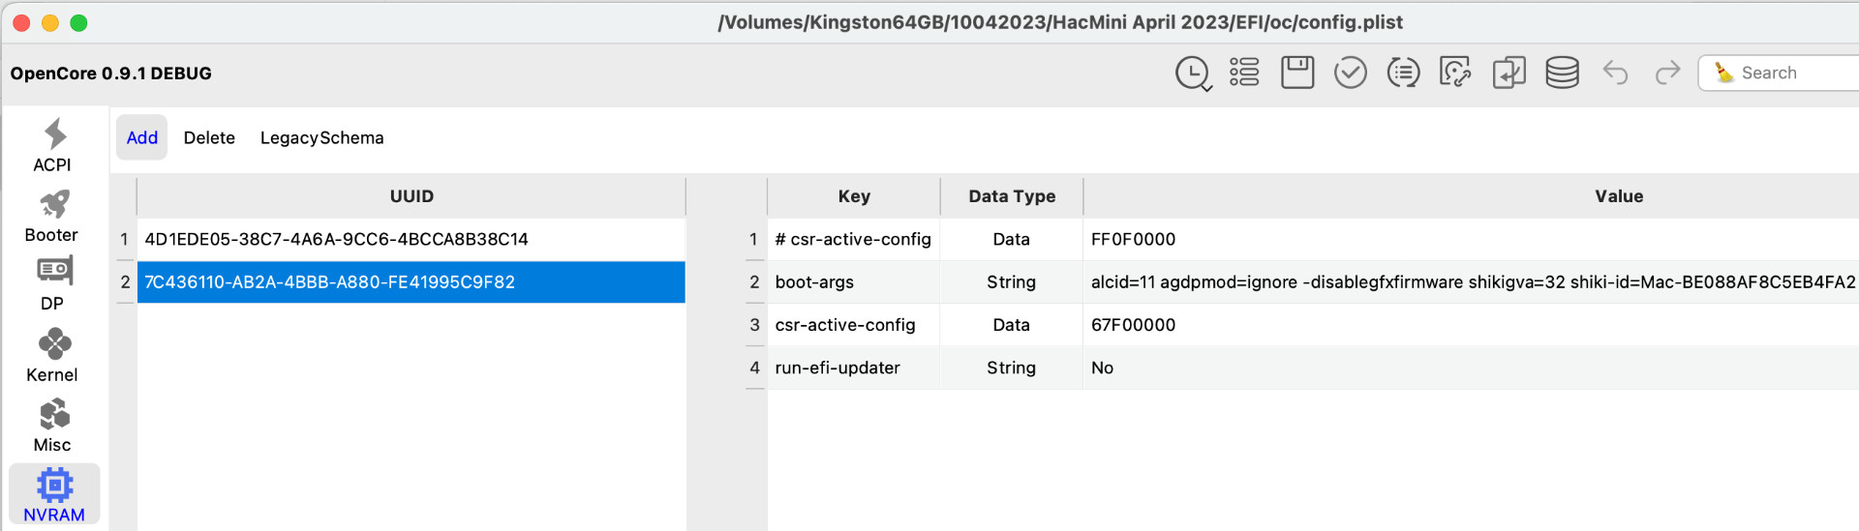Screen dimensions: 1859x531
Task: Select the run-efi-updater key row
Action: pyautogui.click(x=838, y=368)
